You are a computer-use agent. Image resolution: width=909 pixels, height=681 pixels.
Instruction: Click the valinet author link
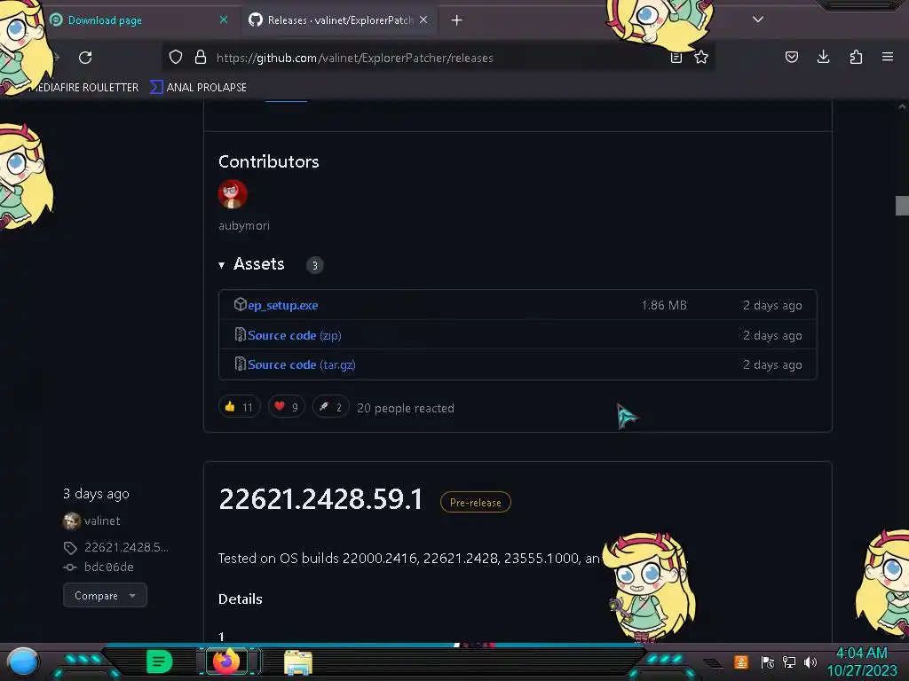[x=102, y=521]
